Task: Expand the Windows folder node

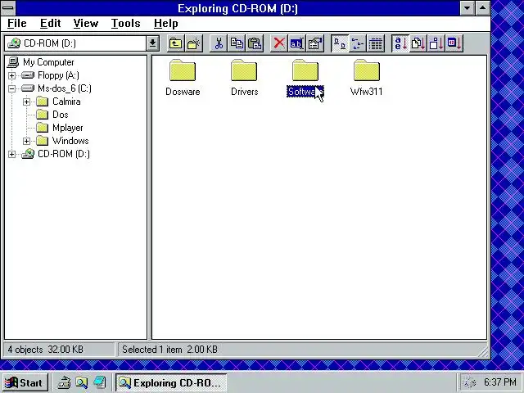Action: click(x=26, y=141)
